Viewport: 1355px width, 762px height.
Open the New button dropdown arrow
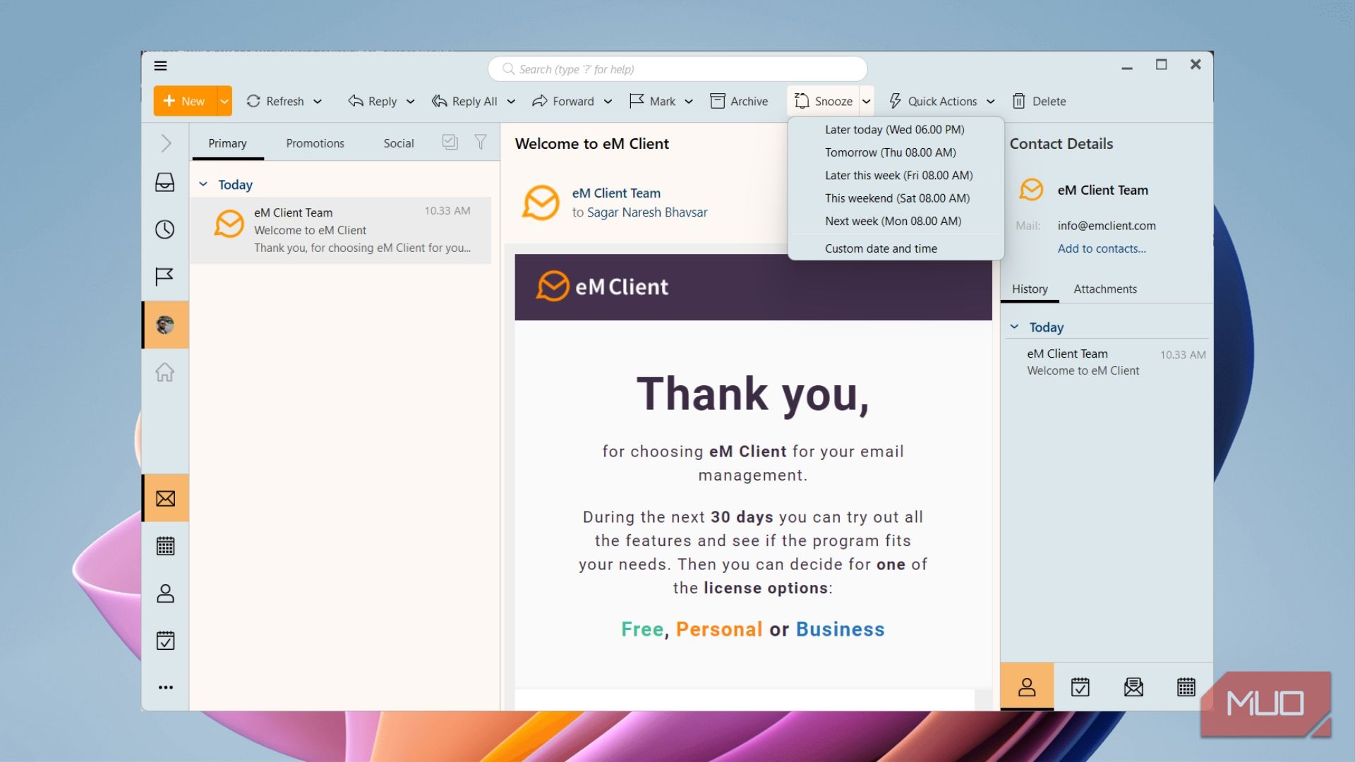click(x=224, y=101)
